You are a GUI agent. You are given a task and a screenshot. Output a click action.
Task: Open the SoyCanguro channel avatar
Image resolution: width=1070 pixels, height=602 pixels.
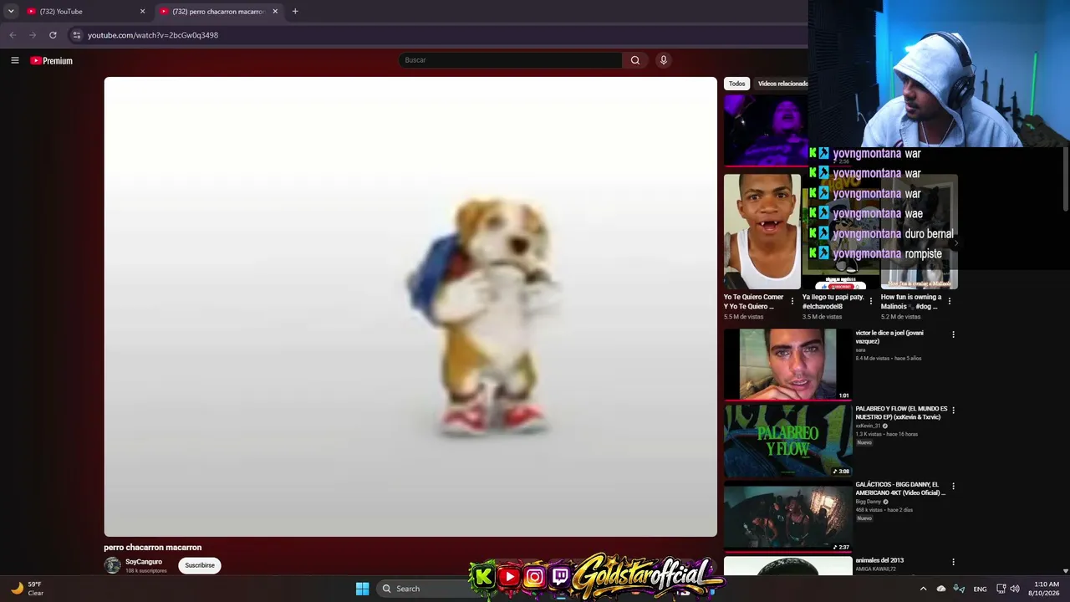112,565
